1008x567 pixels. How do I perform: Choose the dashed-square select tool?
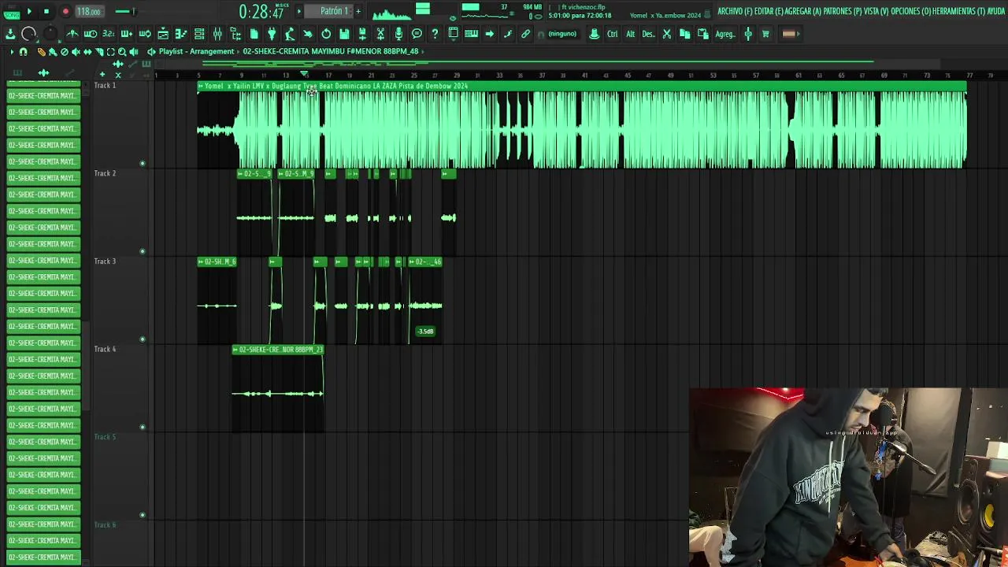[x=110, y=52]
